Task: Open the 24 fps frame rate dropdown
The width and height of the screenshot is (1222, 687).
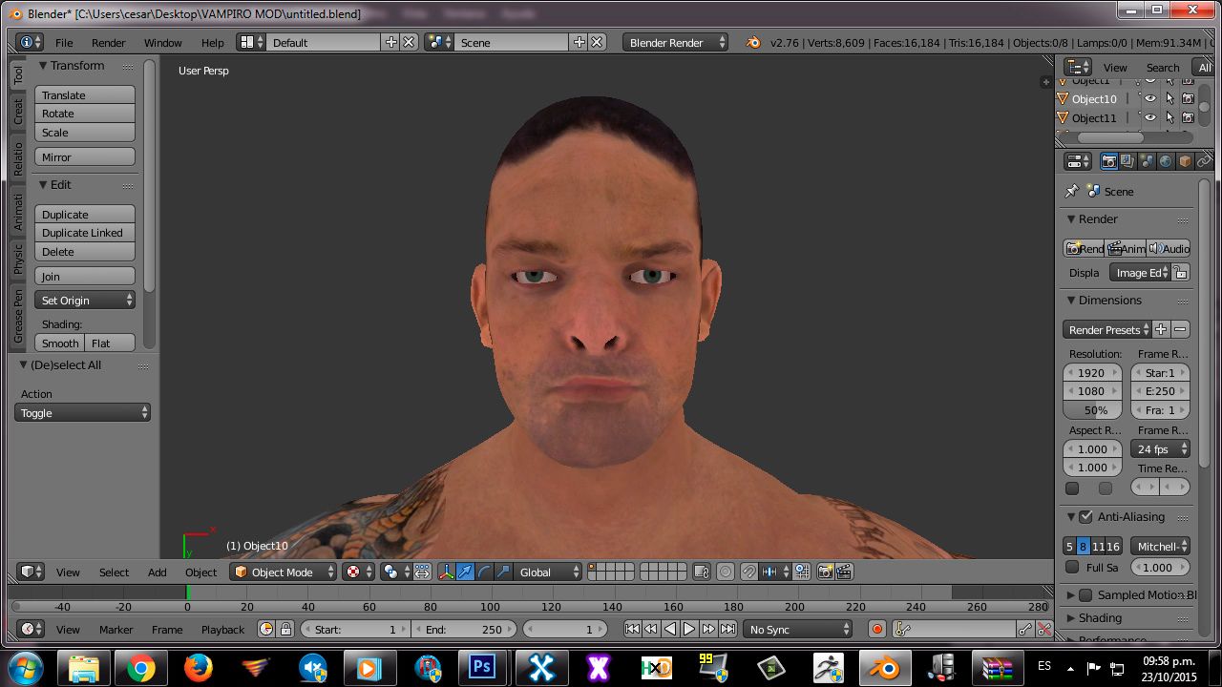Action: coord(1161,448)
